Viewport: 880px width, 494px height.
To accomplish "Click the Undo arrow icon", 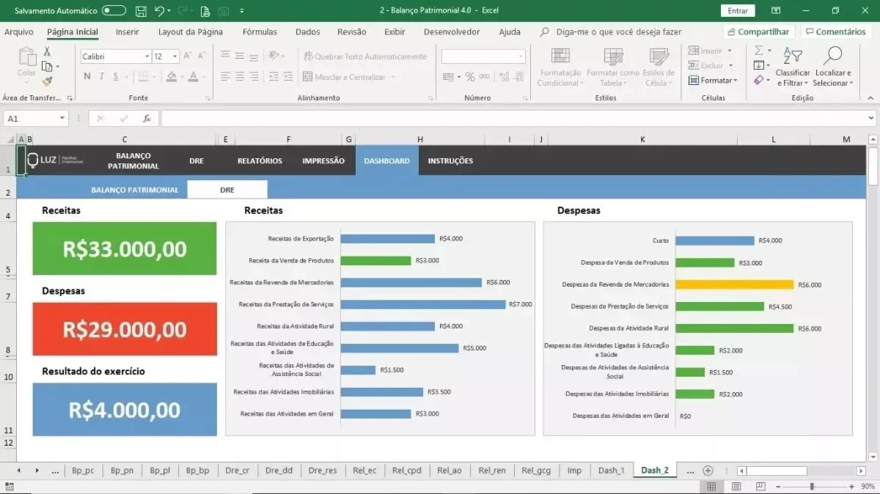I will [158, 11].
